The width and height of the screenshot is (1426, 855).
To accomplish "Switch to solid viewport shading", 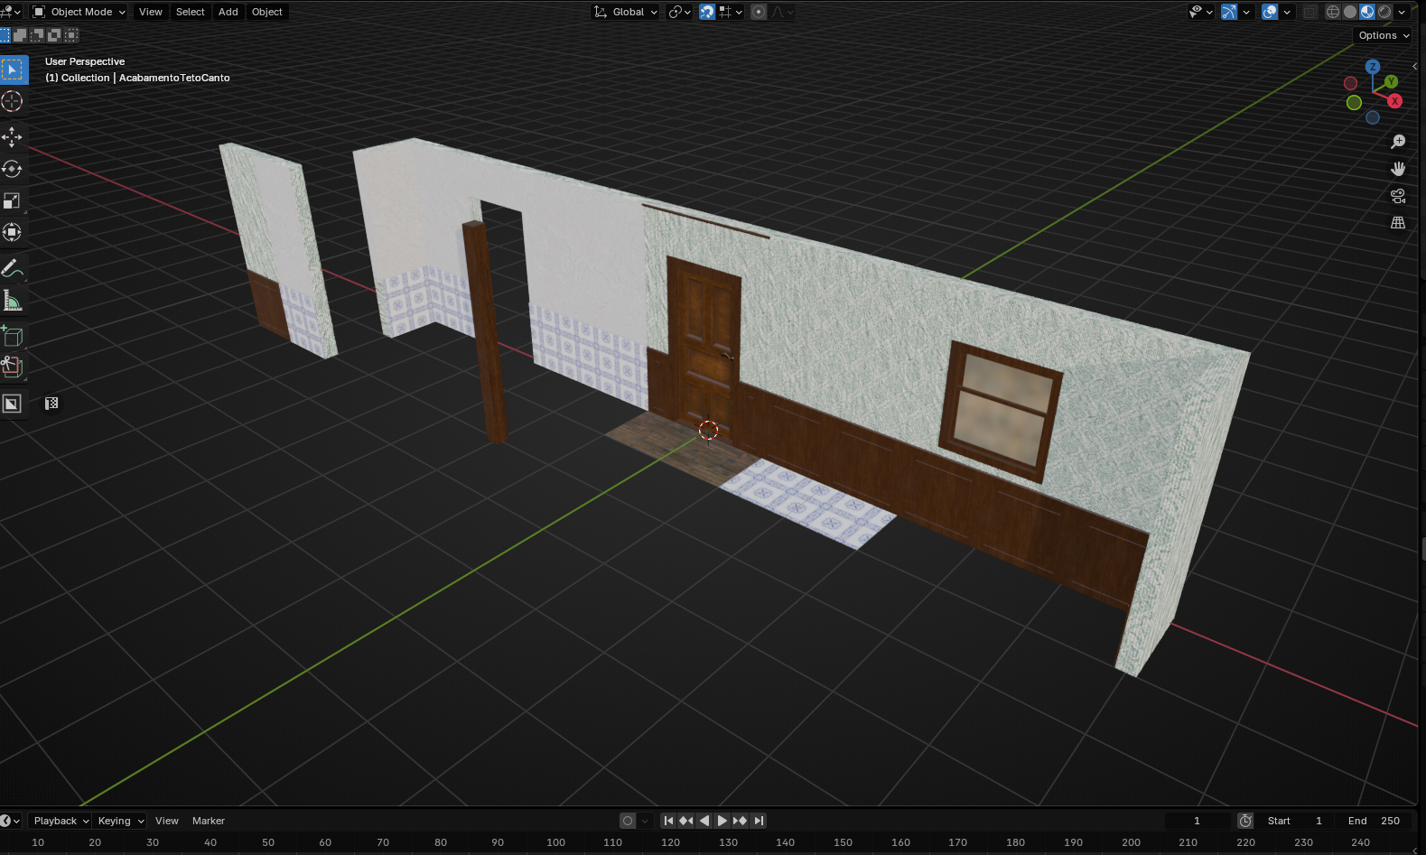I will coord(1350,12).
